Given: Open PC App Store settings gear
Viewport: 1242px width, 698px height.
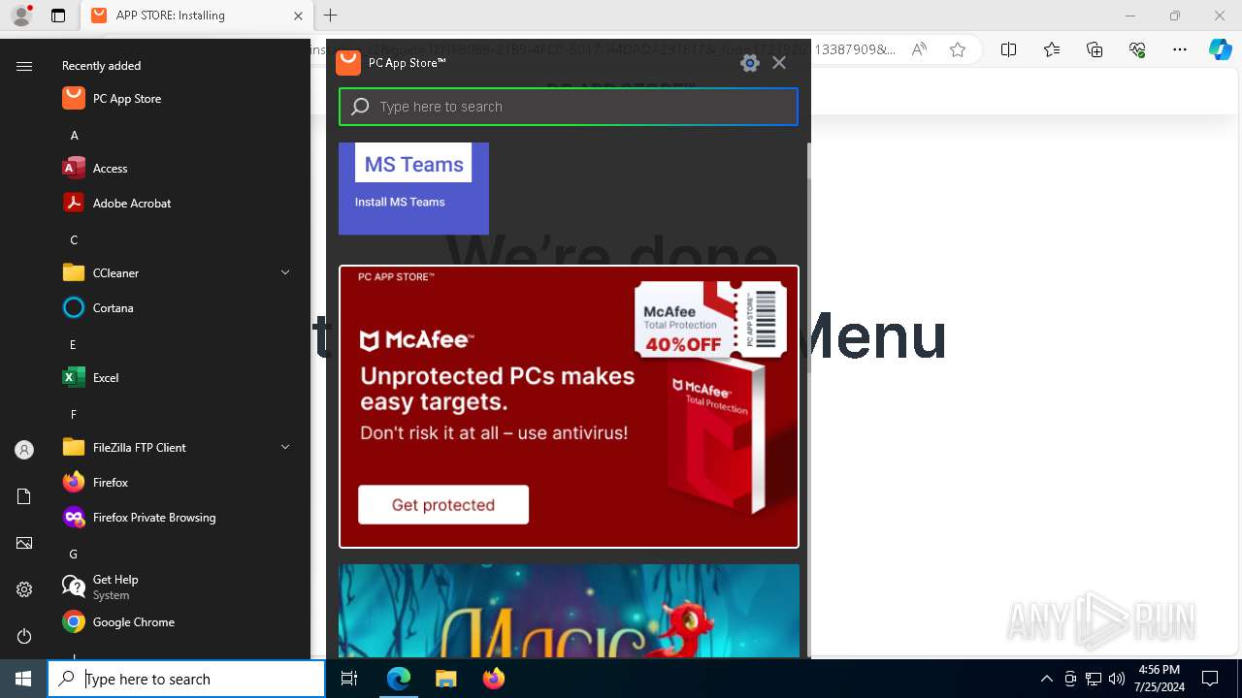Looking at the screenshot, I should click(749, 63).
